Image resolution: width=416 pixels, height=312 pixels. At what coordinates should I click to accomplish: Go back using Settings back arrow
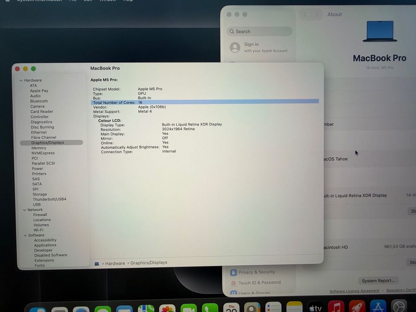click(305, 14)
